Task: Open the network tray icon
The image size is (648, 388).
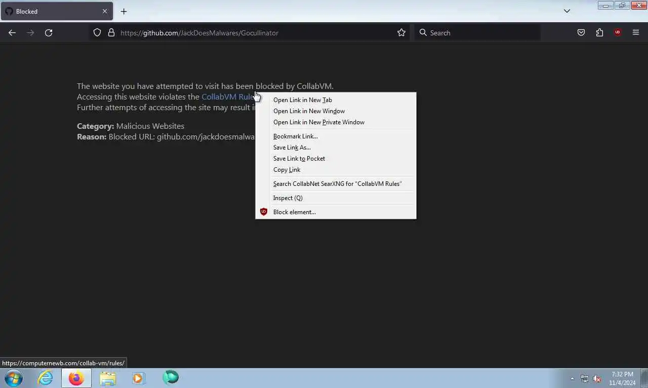Action: click(585, 378)
